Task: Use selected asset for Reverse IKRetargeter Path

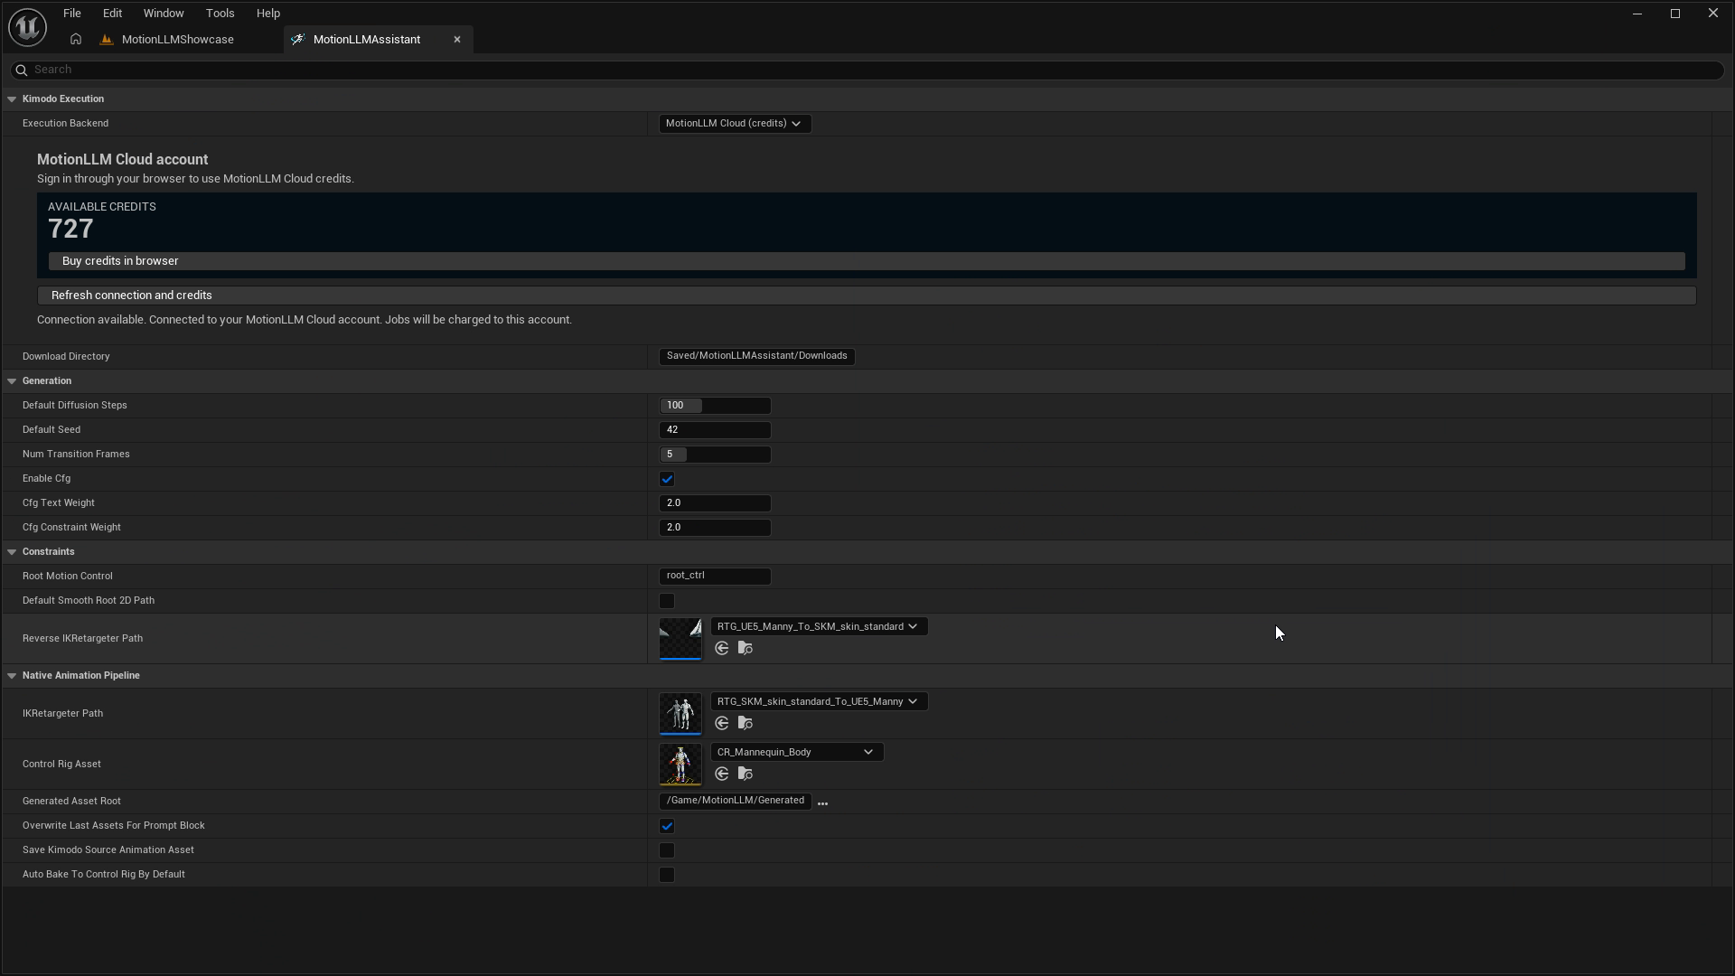Action: click(x=722, y=648)
